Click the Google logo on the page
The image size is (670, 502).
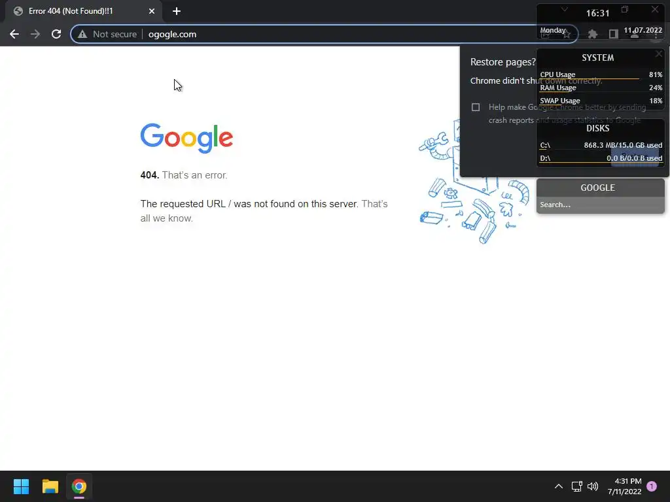click(186, 138)
